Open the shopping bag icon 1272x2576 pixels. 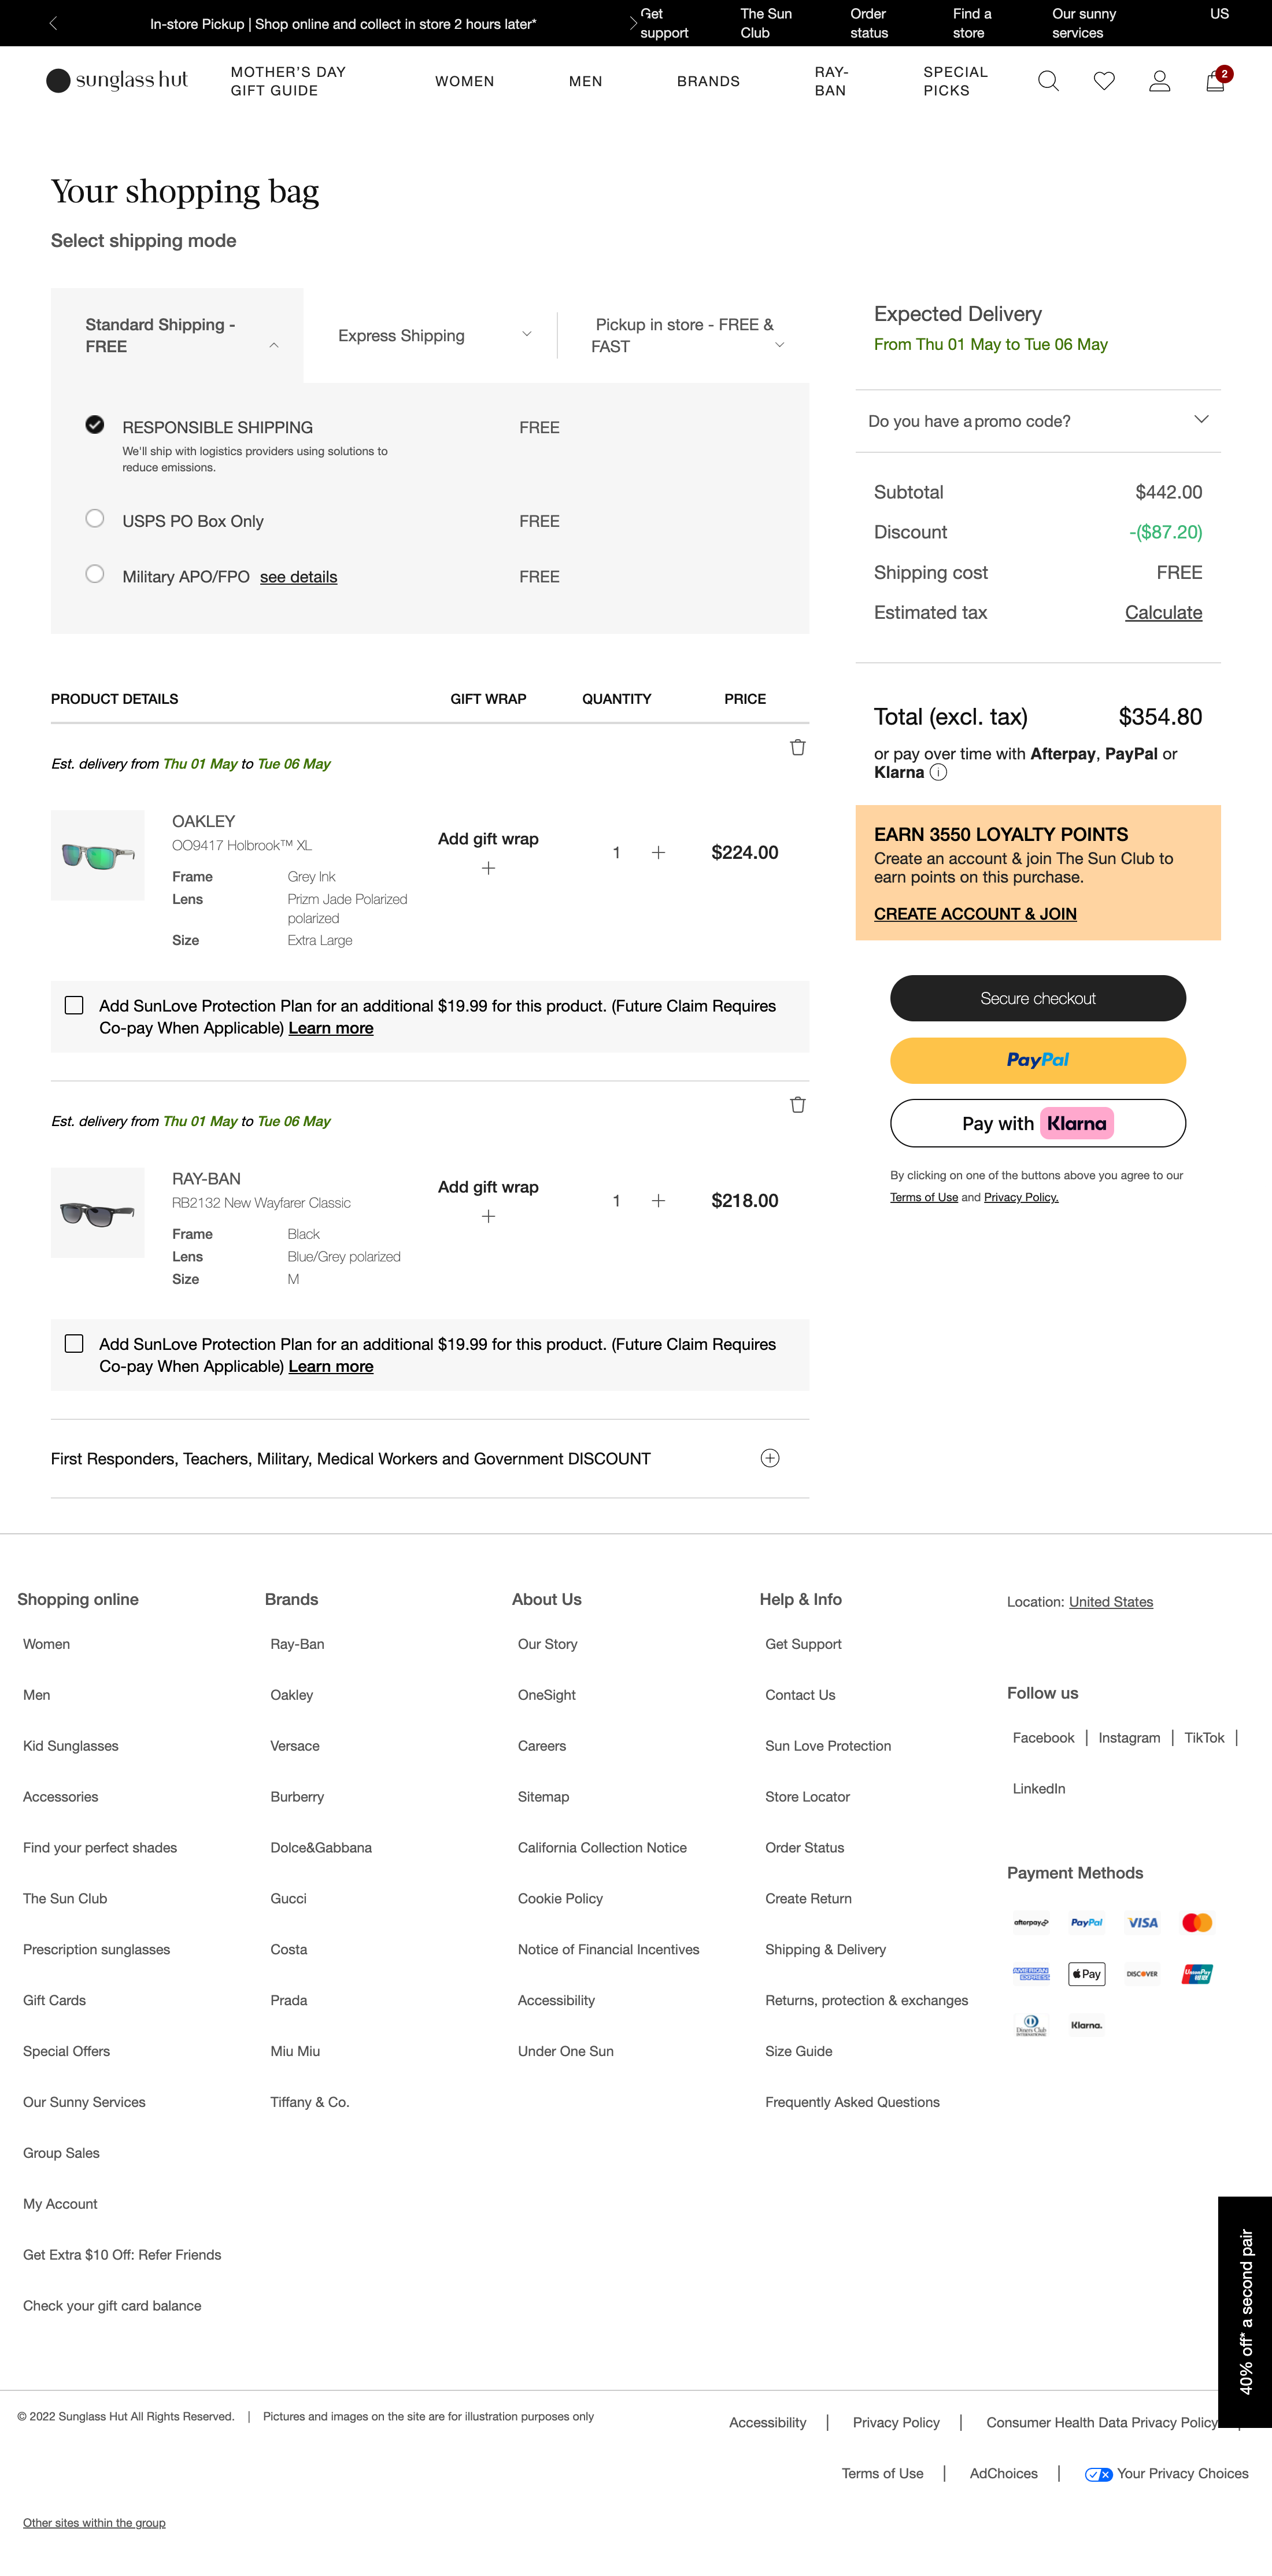point(1215,81)
